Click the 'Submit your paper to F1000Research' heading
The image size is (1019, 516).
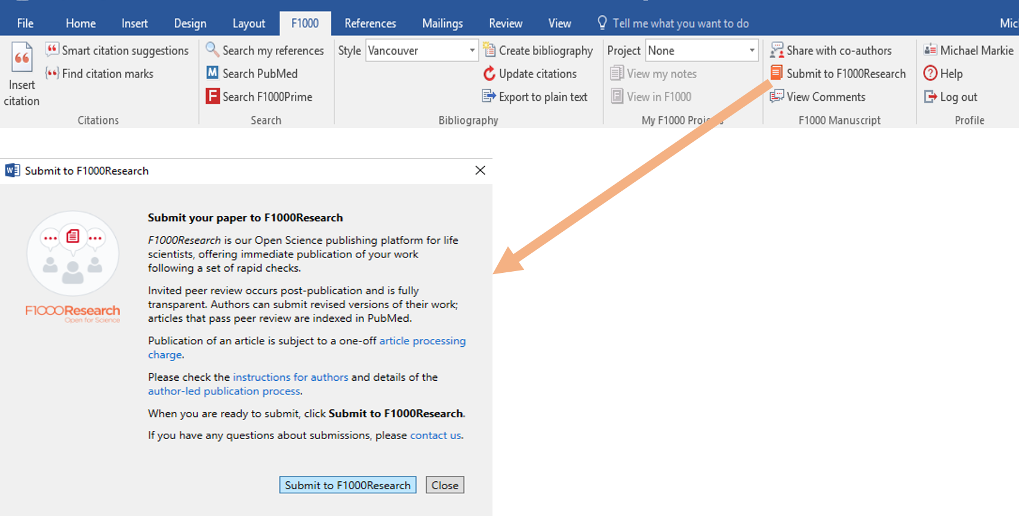pyautogui.click(x=245, y=217)
